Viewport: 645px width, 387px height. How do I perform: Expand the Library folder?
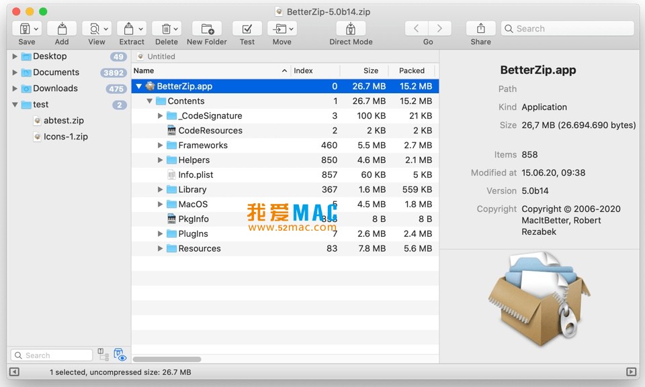click(160, 189)
